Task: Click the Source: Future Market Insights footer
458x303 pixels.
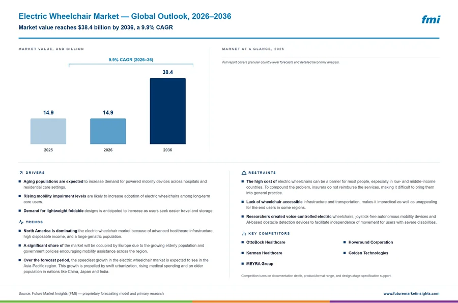Action: (x=91, y=293)
